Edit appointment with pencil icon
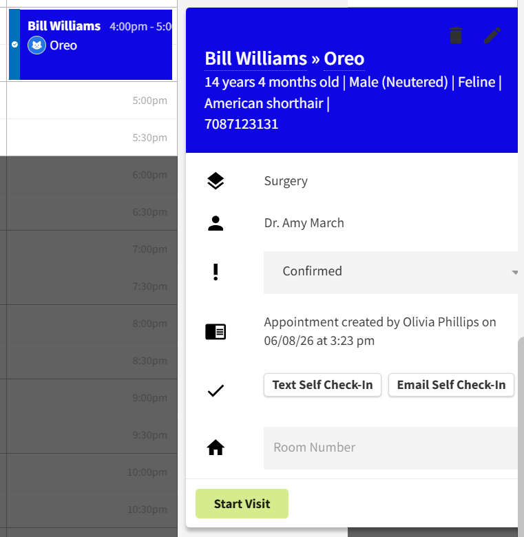 pyautogui.click(x=492, y=35)
